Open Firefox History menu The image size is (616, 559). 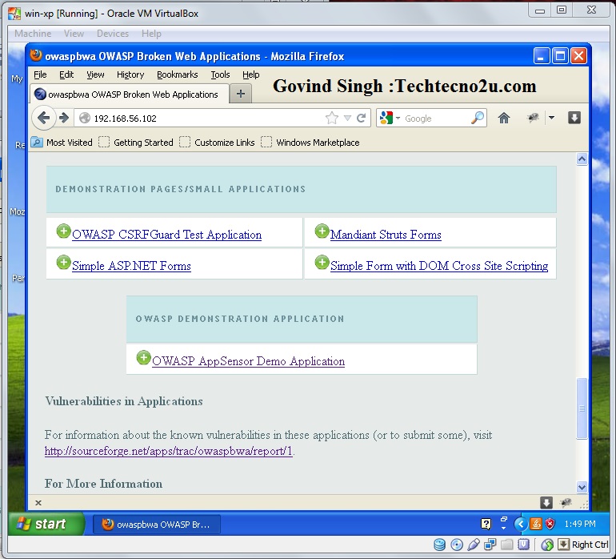[130, 74]
